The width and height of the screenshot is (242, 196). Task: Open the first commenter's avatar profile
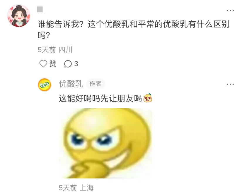pyautogui.click(x=19, y=16)
